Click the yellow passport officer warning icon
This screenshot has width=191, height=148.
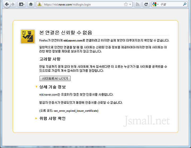(28, 36)
